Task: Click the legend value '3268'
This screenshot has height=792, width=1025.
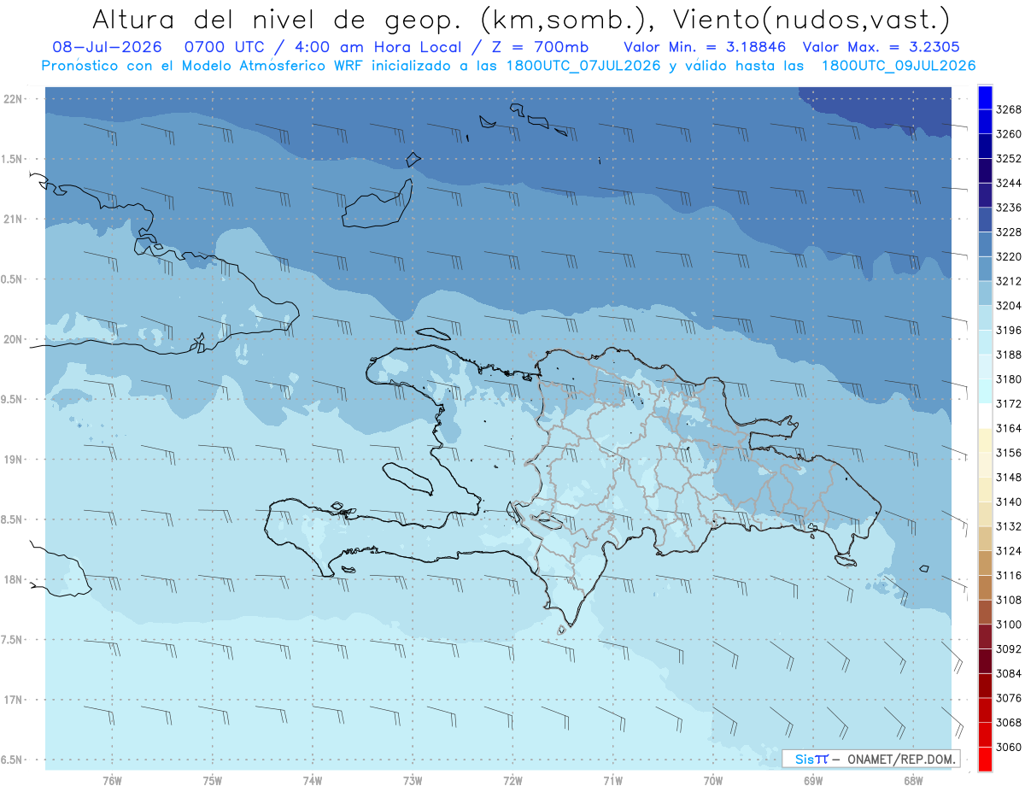Action: [1009, 109]
